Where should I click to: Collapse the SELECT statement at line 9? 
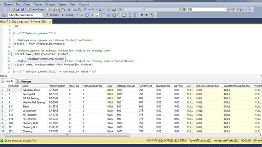click(x=14, y=44)
